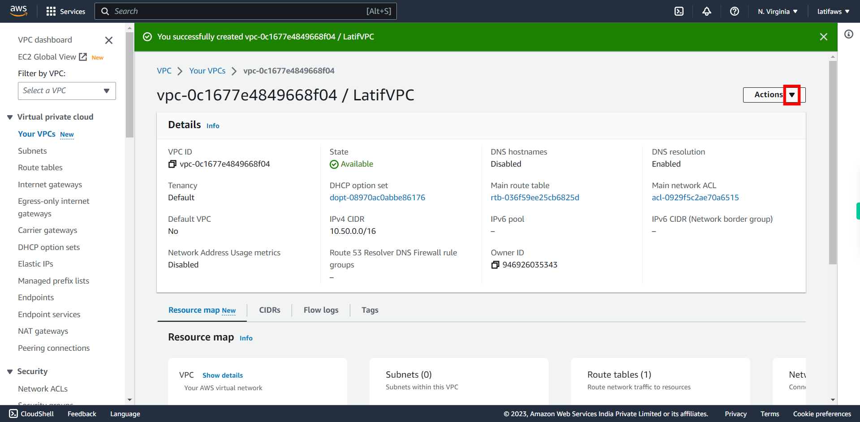Screen dimensions: 860x422
Task: Focus the top Search field
Action: pyautogui.click(x=245, y=11)
